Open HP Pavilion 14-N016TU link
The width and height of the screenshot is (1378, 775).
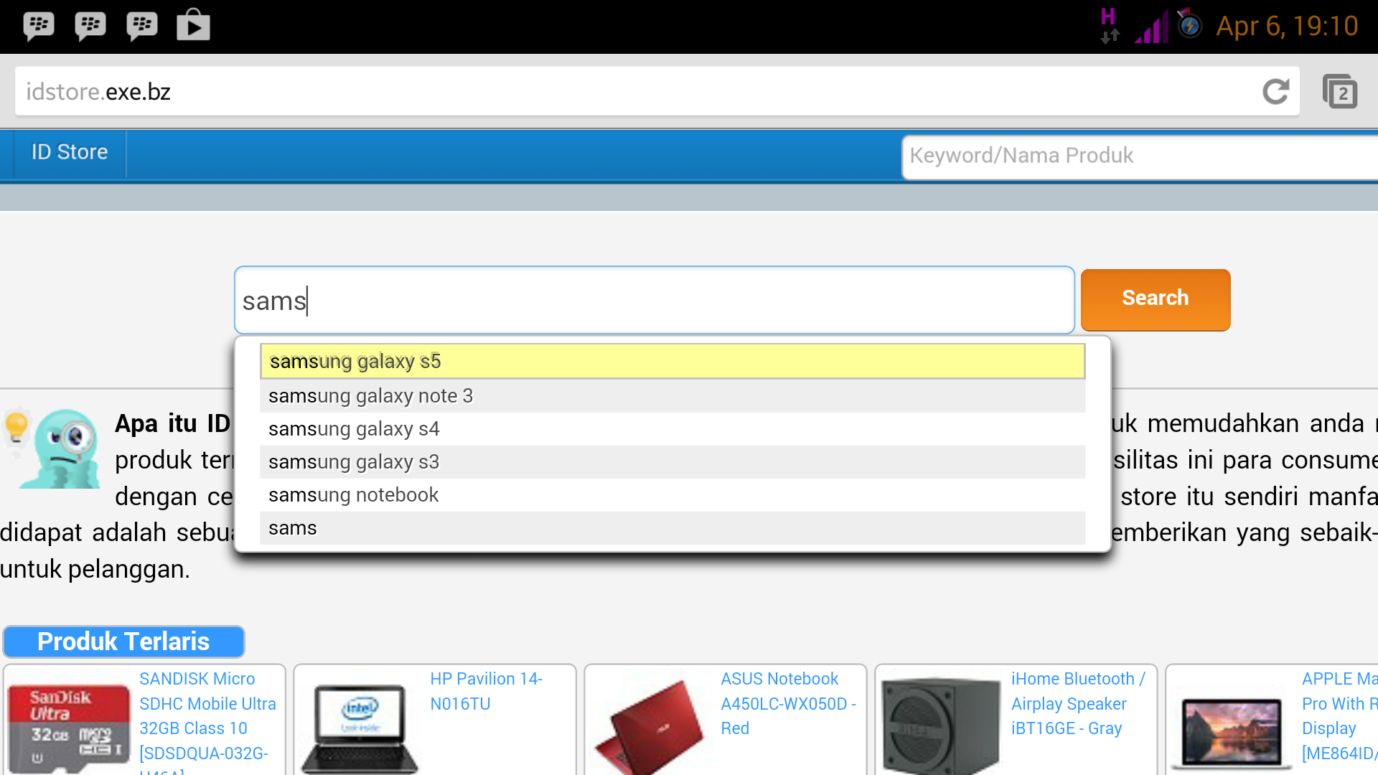(x=486, y=691)
